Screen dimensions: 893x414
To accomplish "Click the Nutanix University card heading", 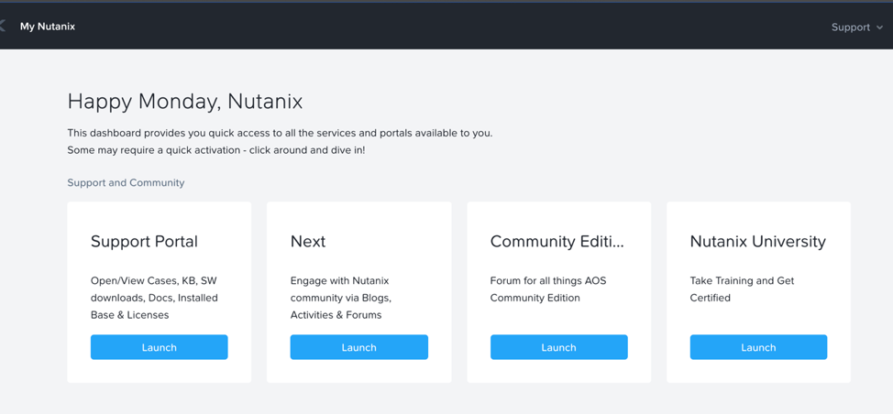I will tap(758, 241).
